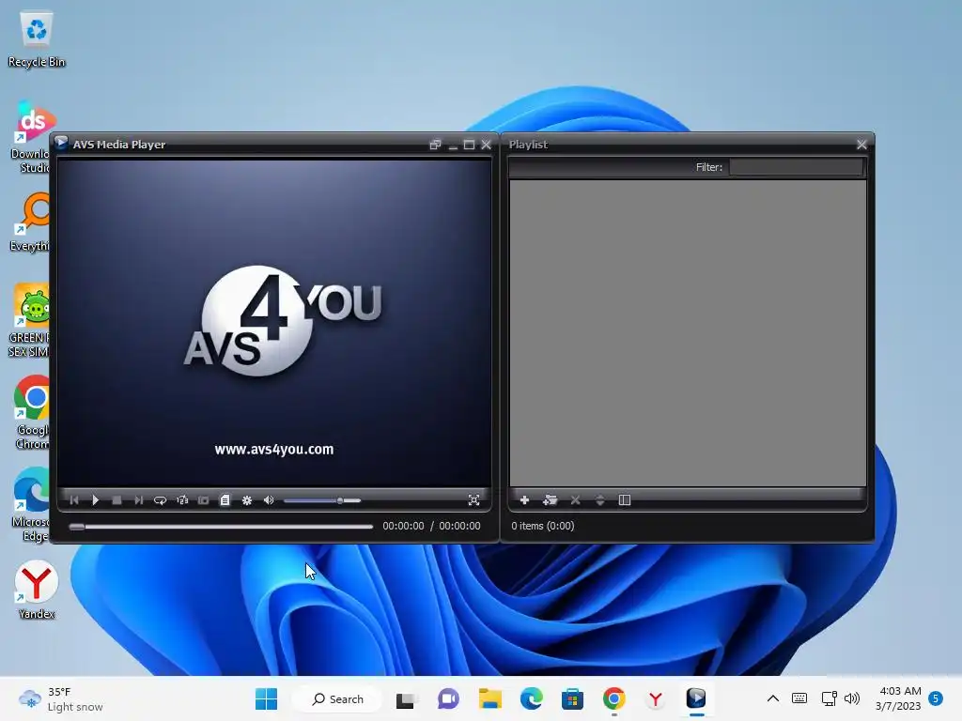Skip to the next track
The image size is (962, 721).
pos(139,500)
